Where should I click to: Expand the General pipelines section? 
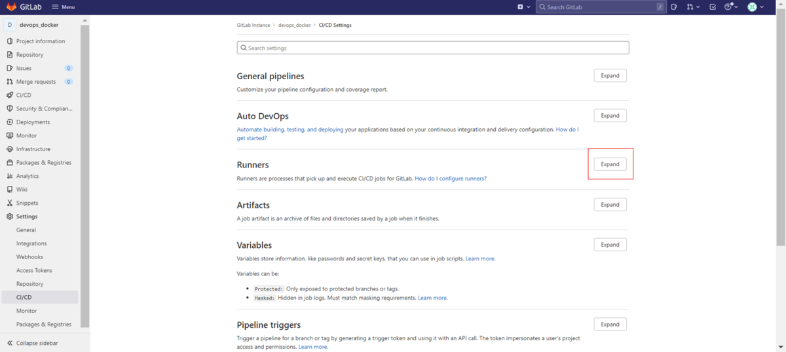coord(610,75)
